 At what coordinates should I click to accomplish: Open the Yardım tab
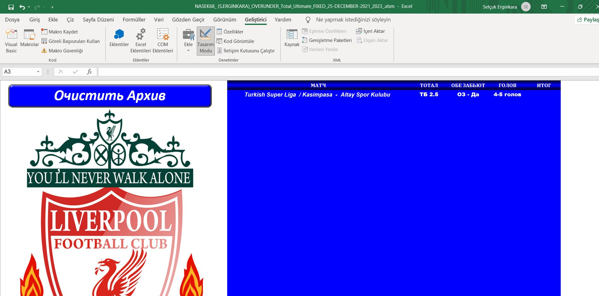click(283, 20)
